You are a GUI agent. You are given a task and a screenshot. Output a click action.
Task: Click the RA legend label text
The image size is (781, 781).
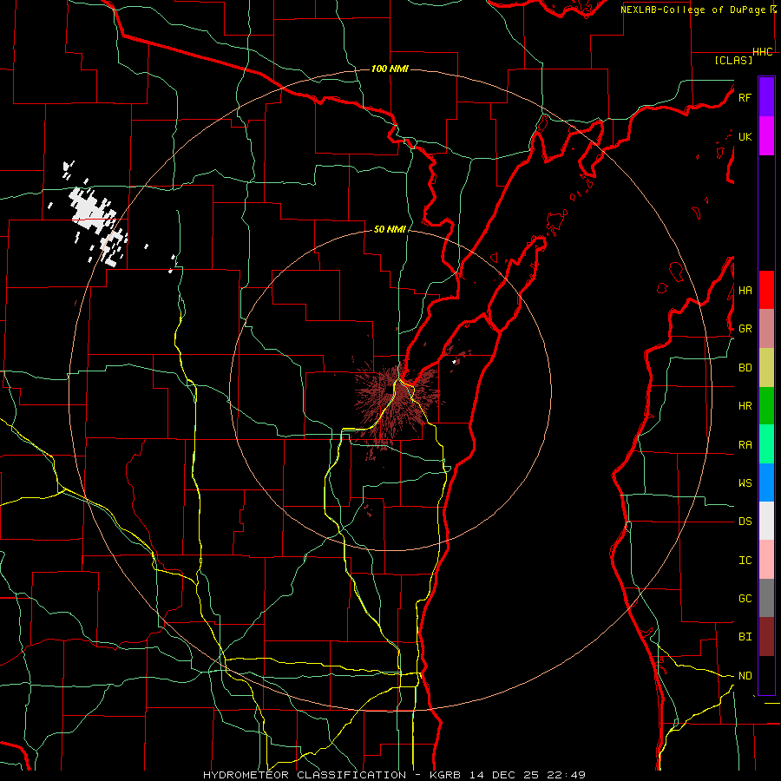745,445
